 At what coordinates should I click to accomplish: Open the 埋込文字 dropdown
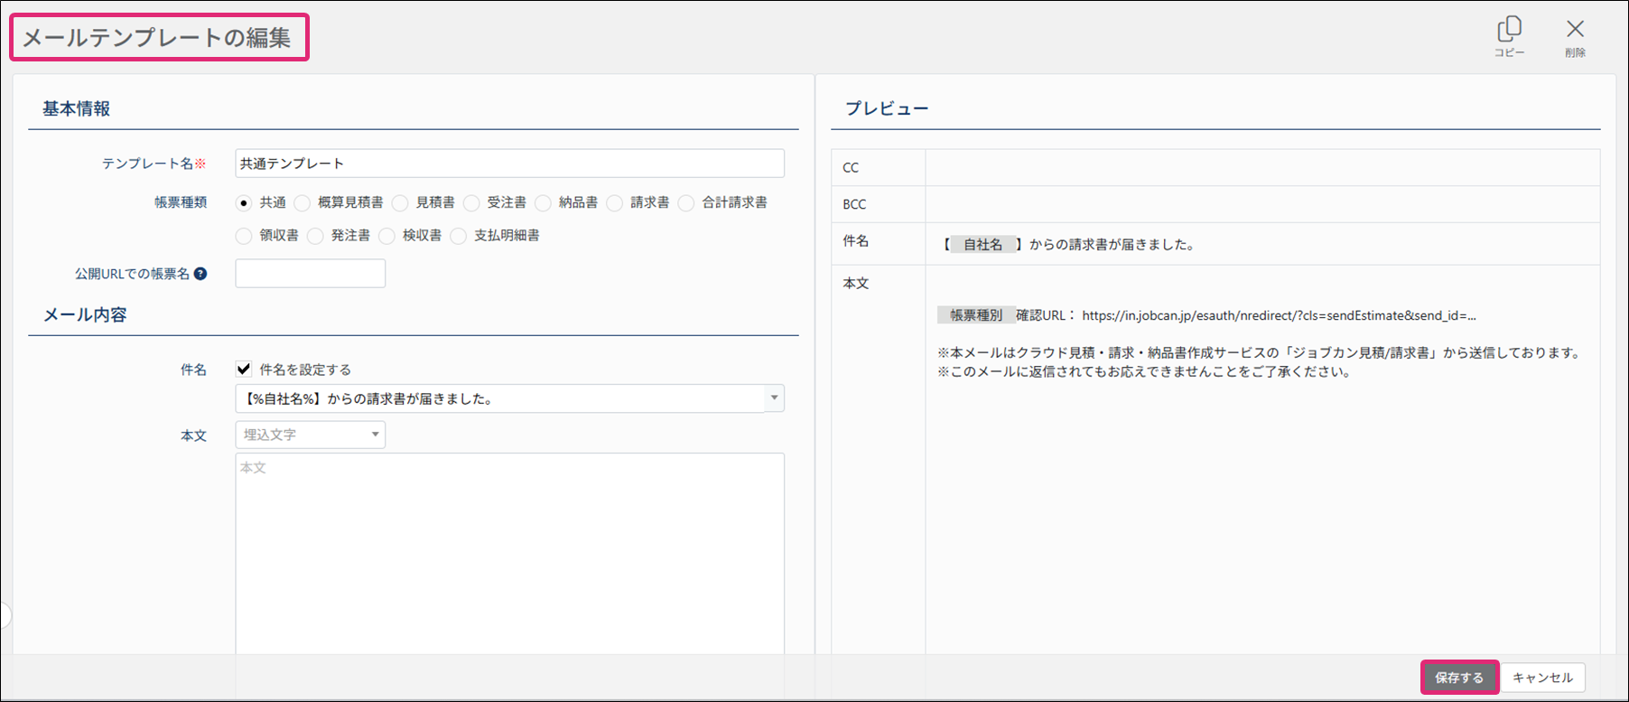pyautogui.click(x=310, y=435)
